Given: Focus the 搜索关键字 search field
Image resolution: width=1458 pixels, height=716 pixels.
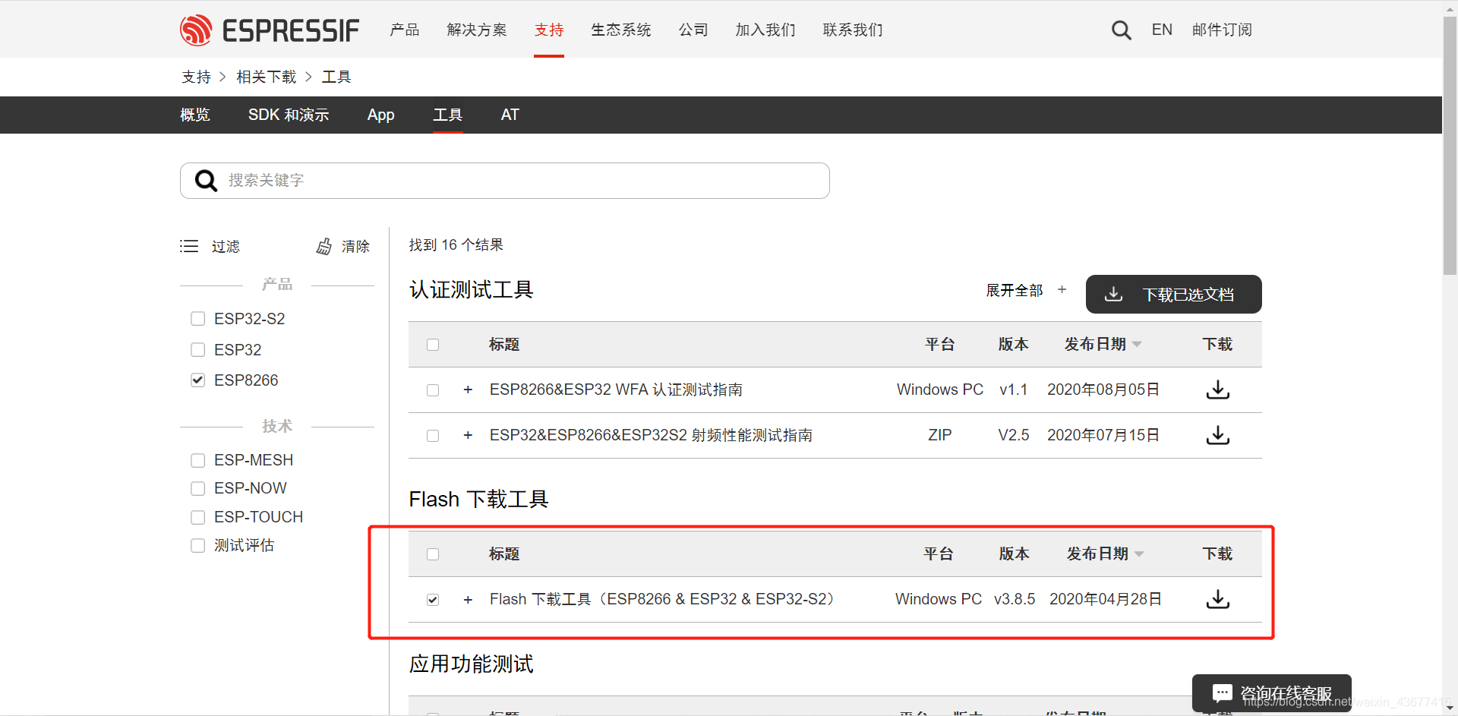Looking at the screenshot, I should click(x=505, y=181).
